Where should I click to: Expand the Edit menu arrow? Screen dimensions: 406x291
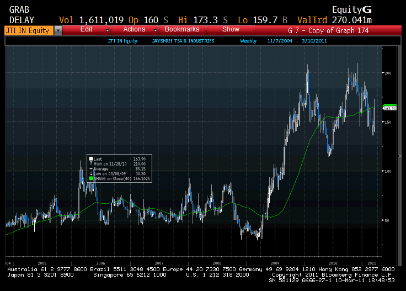pyautogui.click(x=107, y=30)
